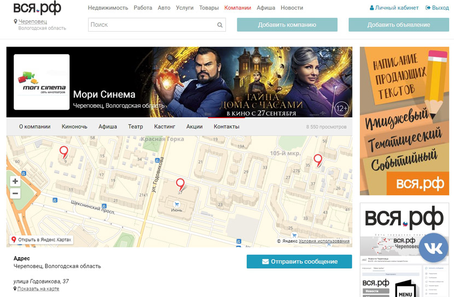This screenshot has height=297, width=454.
Task: Click the улица Годовикова, 37 address
Action: point(41,281)
